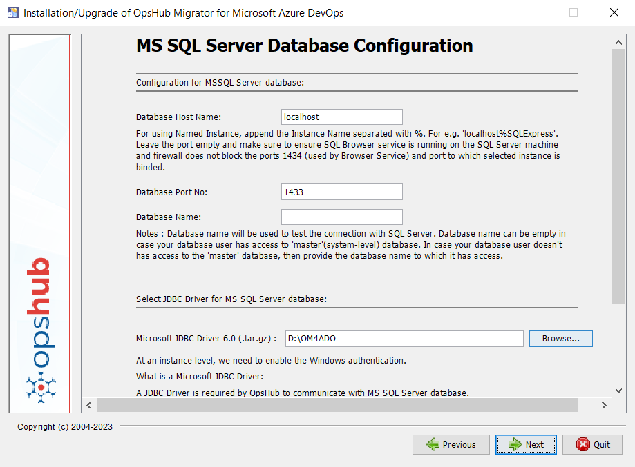This screenshot has width=635, height=467.
Task: Click the OpsHub molecule logo icon in sidebar
Action: tap(41, 388)
